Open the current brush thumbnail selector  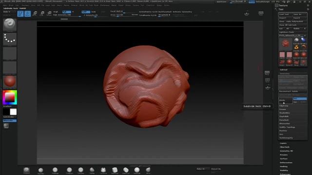(10, 25)
